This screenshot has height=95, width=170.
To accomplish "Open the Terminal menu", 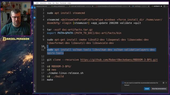I will point(63,3).
